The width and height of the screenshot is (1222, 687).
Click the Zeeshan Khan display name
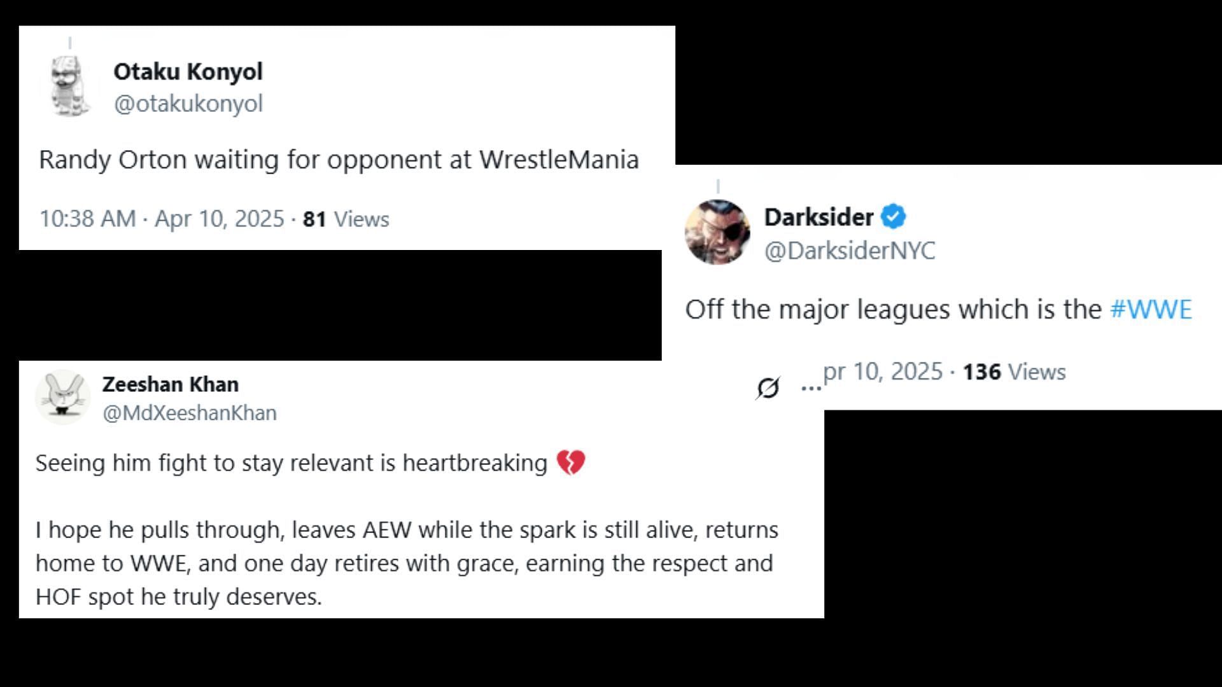[171, 384]
